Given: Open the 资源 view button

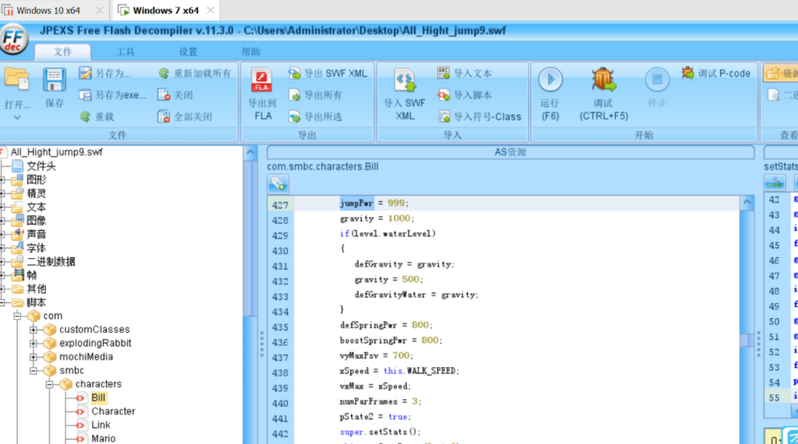Looking at the screenshot, I should [782, 73].
